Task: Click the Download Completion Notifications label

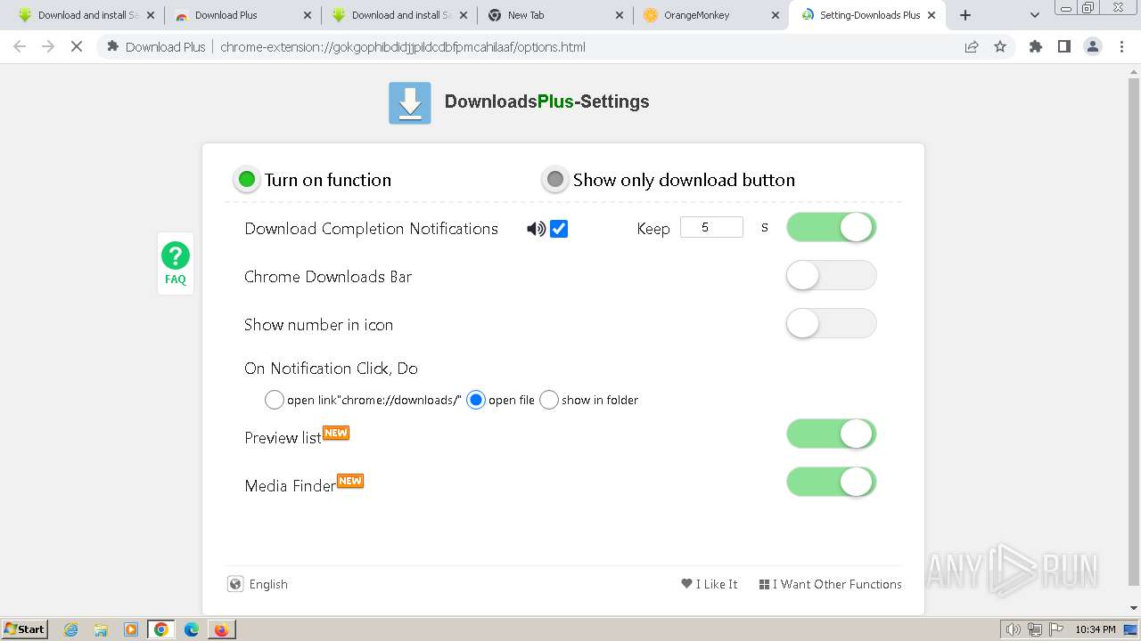Action: pyautogui.click(x=371, y=229)
